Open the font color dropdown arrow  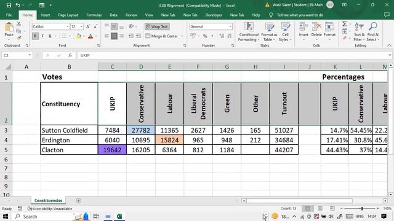pos(96,36)
